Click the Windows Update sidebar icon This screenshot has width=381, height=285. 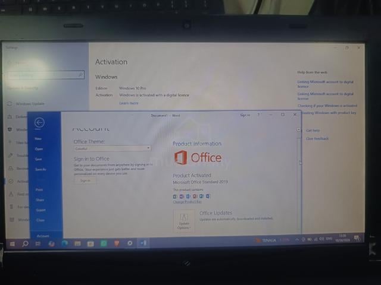point(10,104)
